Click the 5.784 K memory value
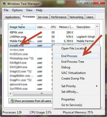This screenshot has width=107, height=117. 68,41
